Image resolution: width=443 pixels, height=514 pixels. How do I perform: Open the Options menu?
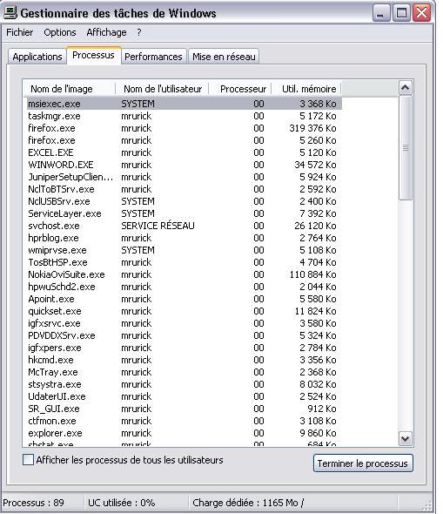click(x=59, y=32)
